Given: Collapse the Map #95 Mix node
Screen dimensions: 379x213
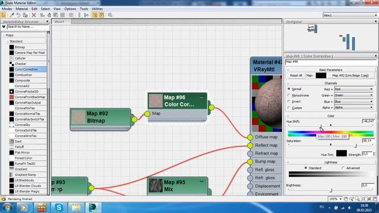Looking at the screenshot, I should (201, 182).
